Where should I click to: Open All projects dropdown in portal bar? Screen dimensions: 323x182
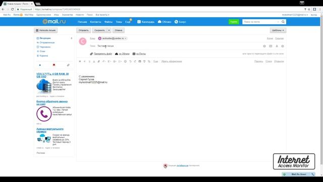tap(102, 15)
